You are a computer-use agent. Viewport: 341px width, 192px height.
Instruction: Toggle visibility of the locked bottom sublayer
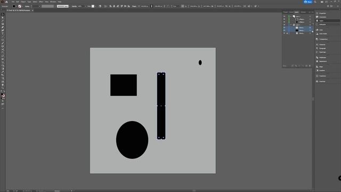tap(284, 33)
